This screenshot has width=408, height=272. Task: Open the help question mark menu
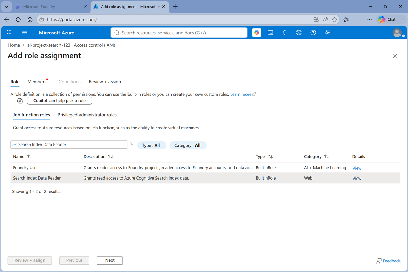313,33
